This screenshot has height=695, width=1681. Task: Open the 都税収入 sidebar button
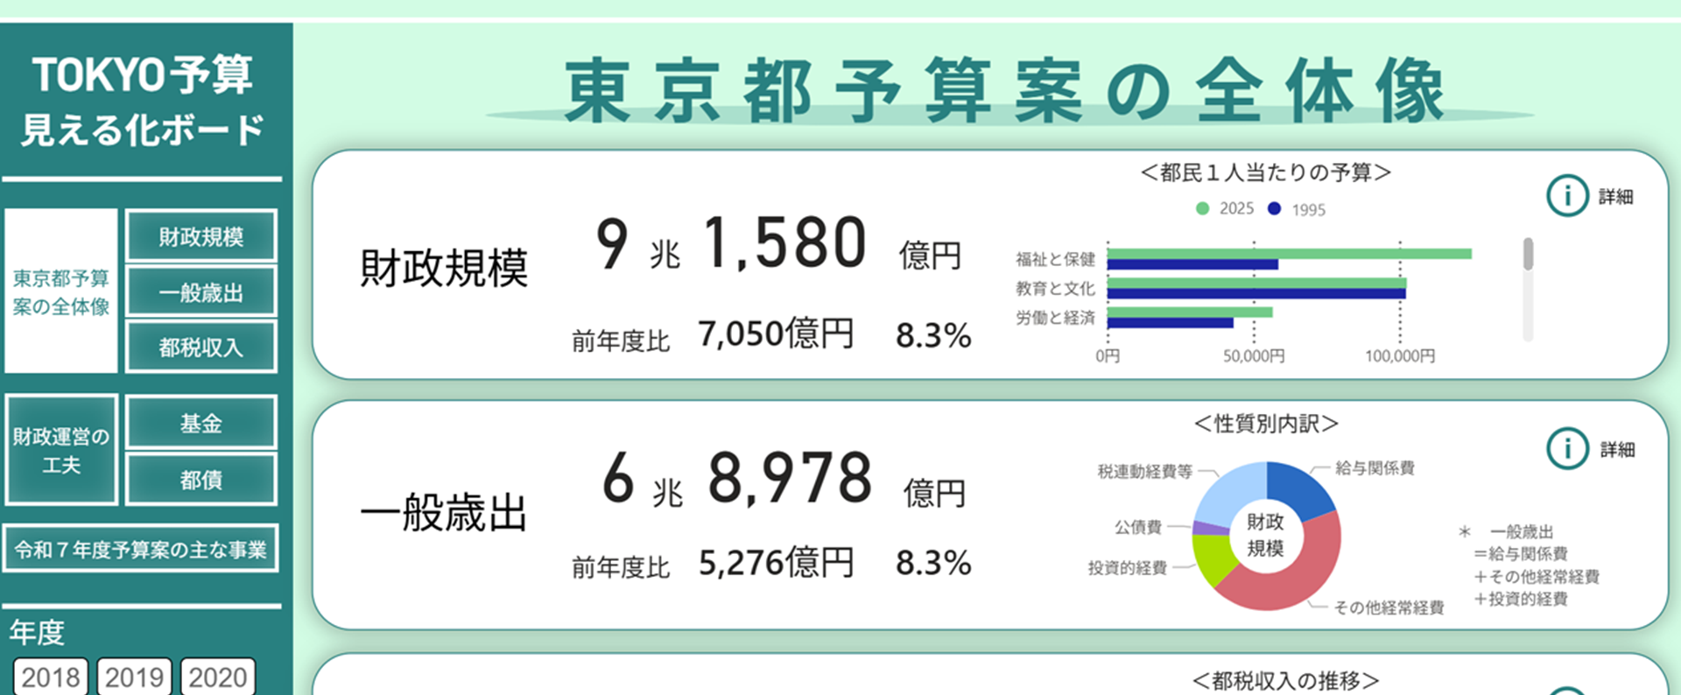(201, 347)
